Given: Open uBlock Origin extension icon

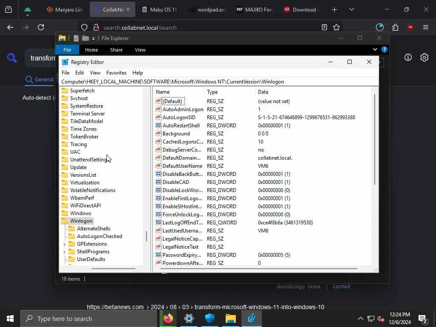Looking at the screenshot, I should pyautogui.click(x=410, y=27).
